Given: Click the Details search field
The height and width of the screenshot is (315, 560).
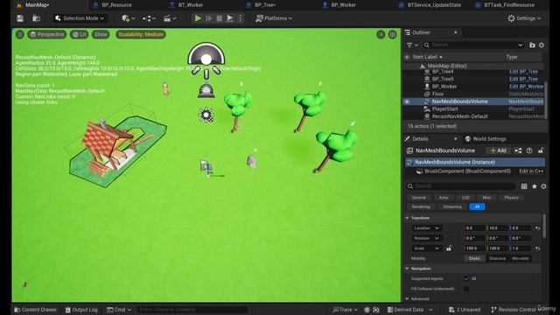Looking at the screenshot, I should click(461, 186).
